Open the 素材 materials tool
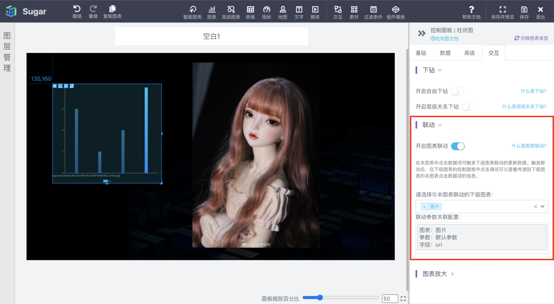The image size is (554, 304). coord(354,13)
